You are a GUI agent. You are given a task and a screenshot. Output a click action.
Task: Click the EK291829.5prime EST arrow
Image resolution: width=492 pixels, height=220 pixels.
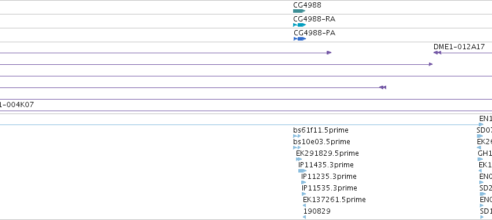[299, 159]
